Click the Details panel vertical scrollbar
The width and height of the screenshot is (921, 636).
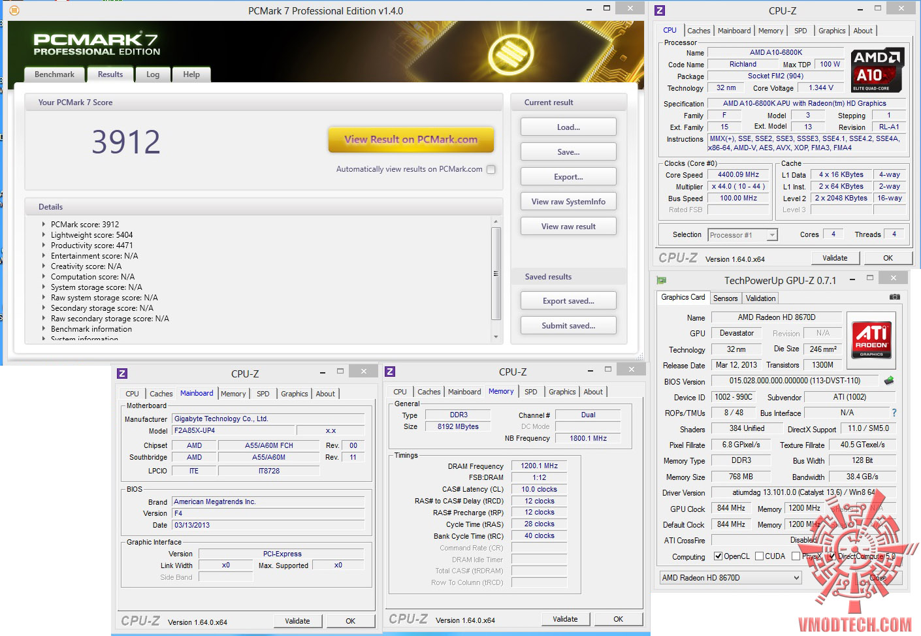click(x=496, y=273)
